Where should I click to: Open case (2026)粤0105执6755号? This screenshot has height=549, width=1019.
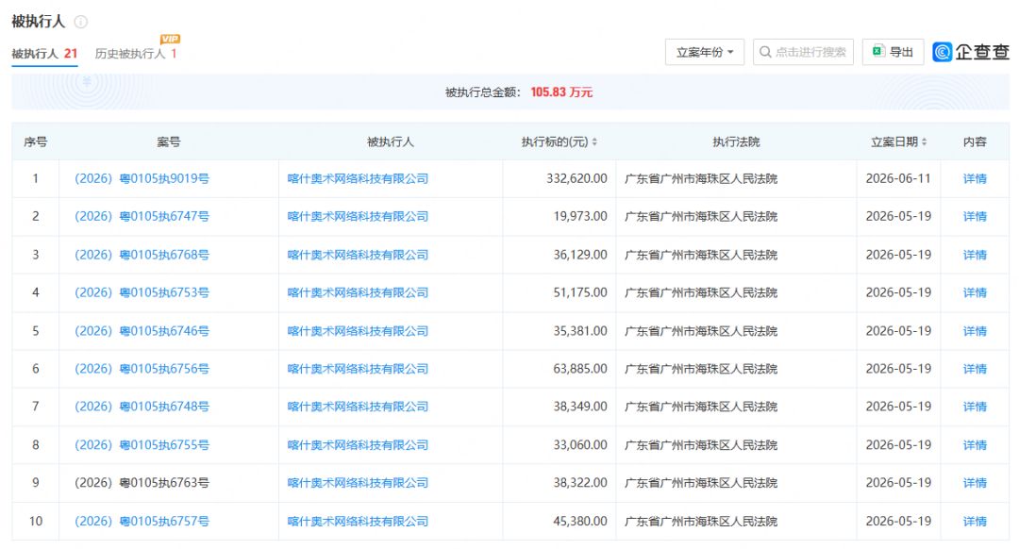(142, 445)
